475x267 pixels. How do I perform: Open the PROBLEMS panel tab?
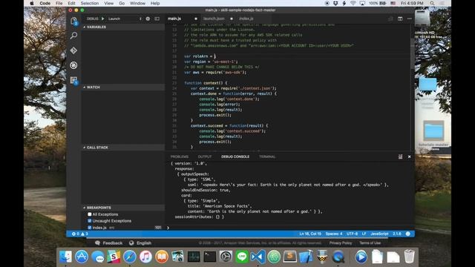(180, 156)
